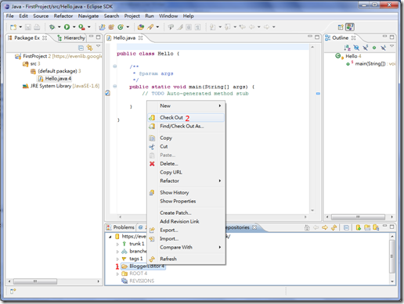
Task: Choose Show Properties in context menu
Action: pos(186,202)
